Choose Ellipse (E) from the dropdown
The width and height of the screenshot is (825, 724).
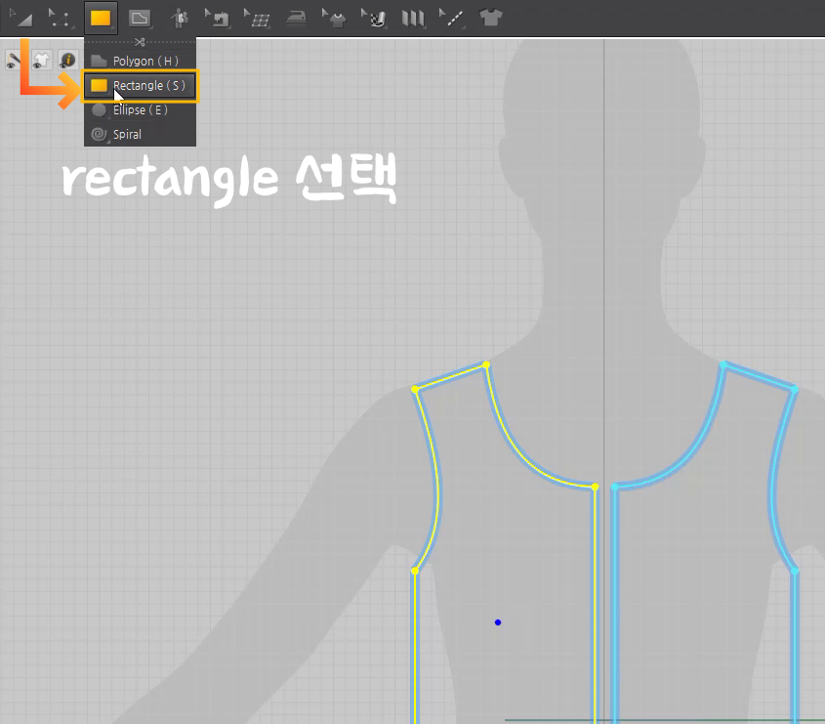pyautogui.click(x=140, y=110)
